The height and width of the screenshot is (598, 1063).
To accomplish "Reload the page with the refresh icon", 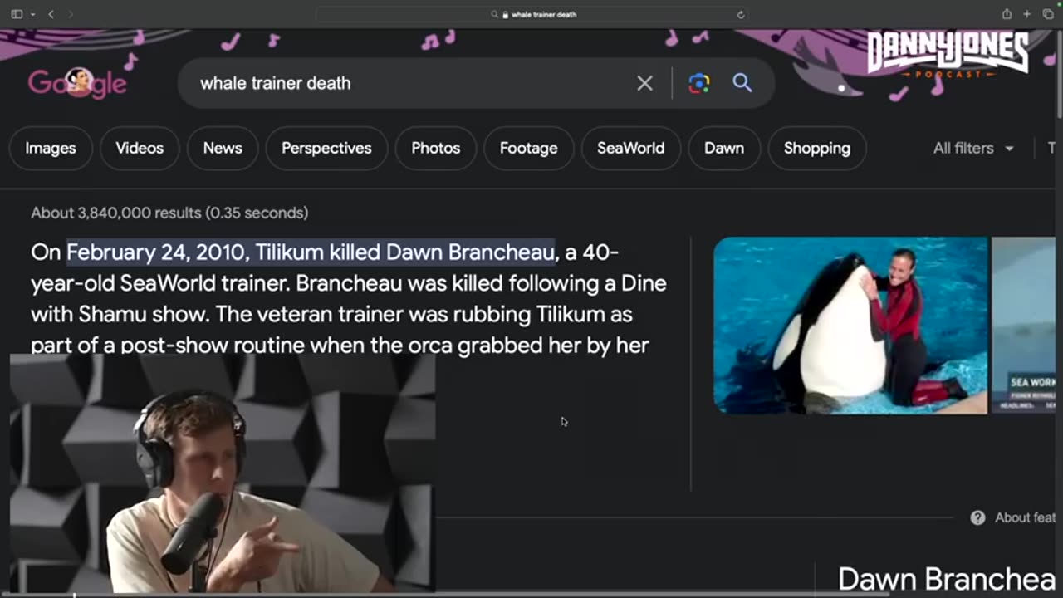I will 740,14.
